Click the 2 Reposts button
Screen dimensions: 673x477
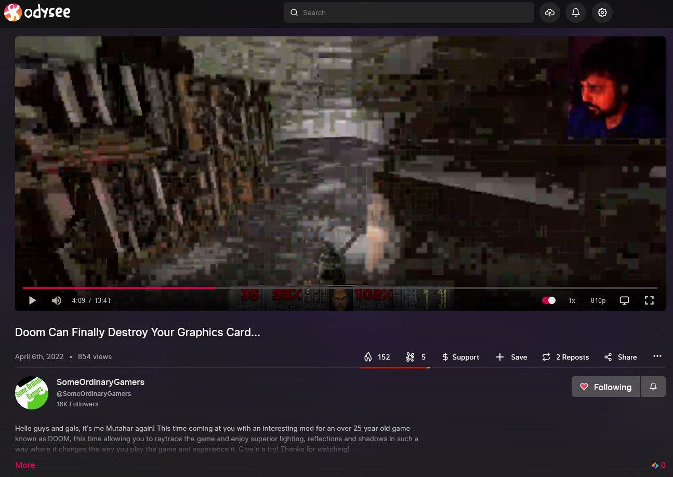(565, 357)
